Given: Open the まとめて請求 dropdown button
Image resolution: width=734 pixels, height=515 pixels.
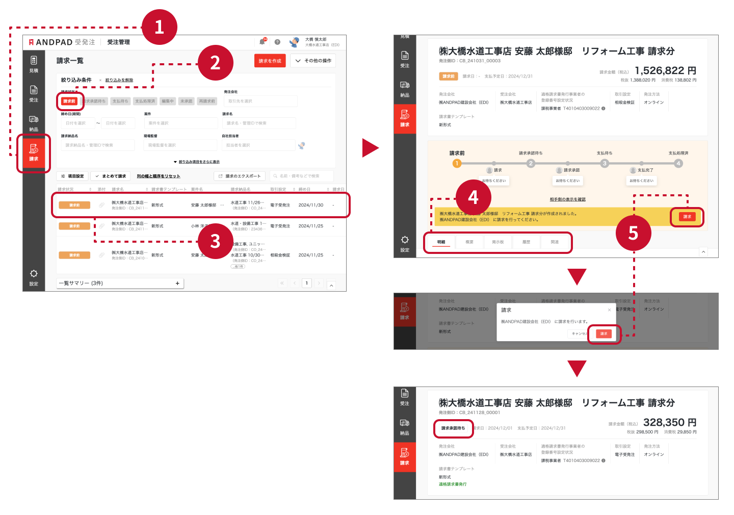Looking at the screenshot, I should coord(111,176).
